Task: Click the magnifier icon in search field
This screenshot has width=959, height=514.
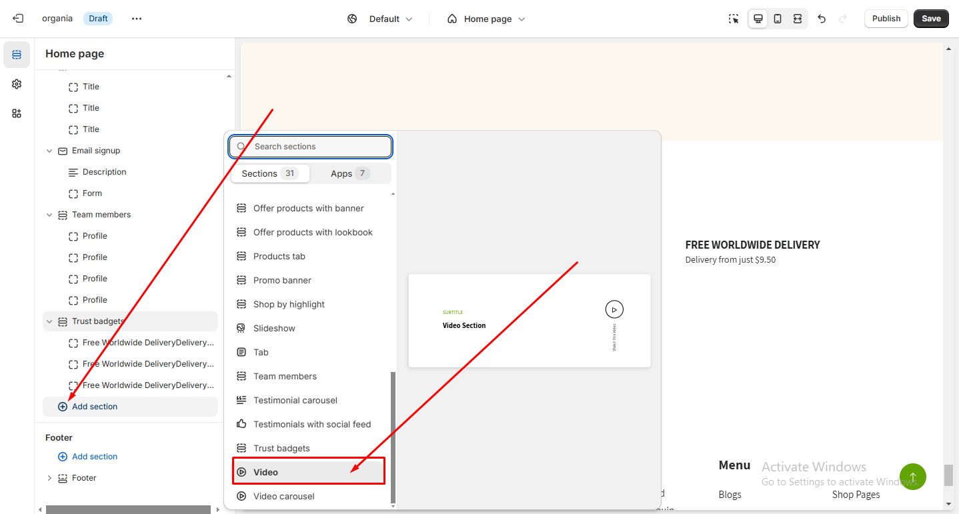Action: pyautogui.click(x=241, y=147)
